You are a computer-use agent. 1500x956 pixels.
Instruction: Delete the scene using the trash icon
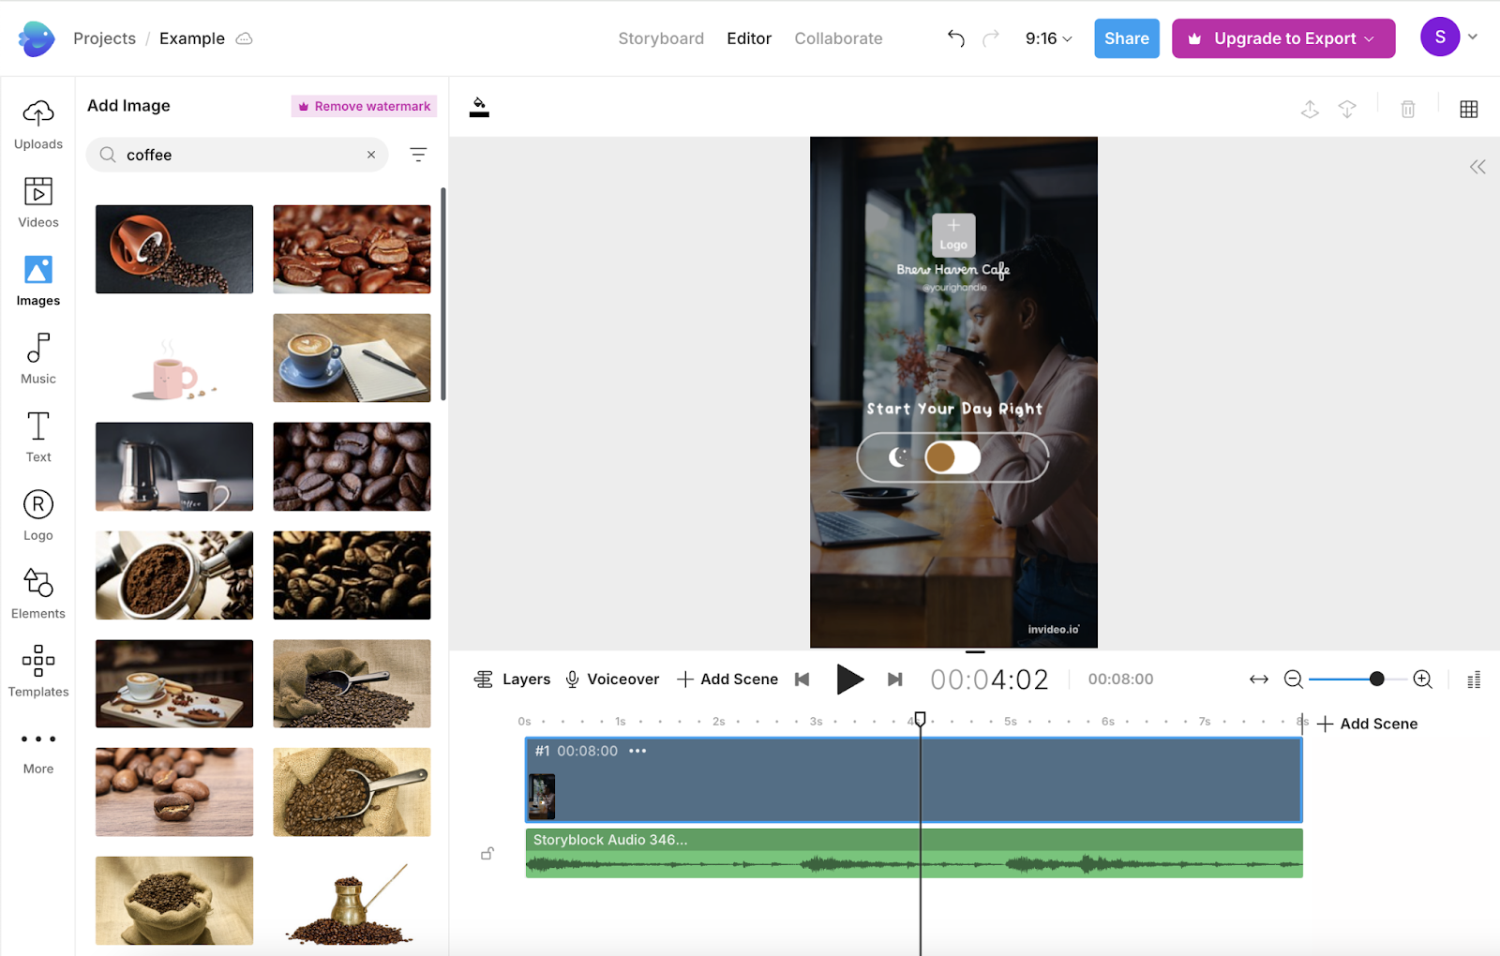tap(1407, 109)
